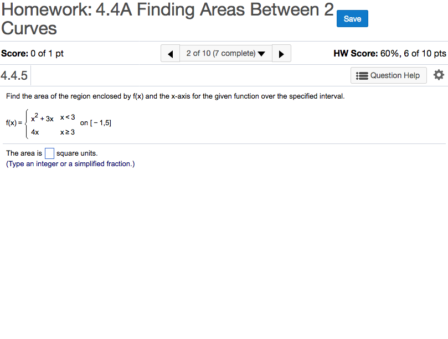Viewport: 448px width, 339px height.
Task: Click the list icon in Question Help
Action: (362, 75)
